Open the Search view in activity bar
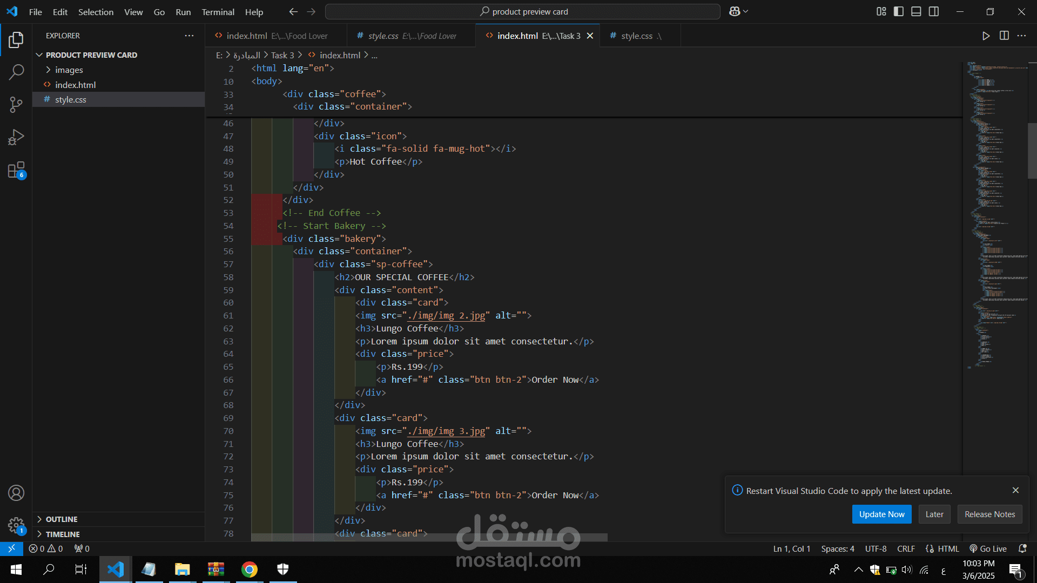 (x=16, y=72)
